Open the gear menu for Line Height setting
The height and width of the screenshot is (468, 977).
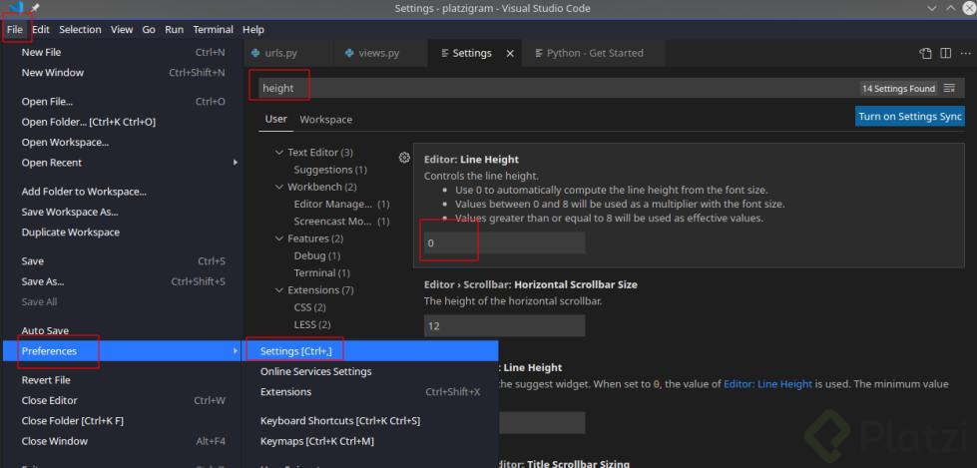coord(404,158)
